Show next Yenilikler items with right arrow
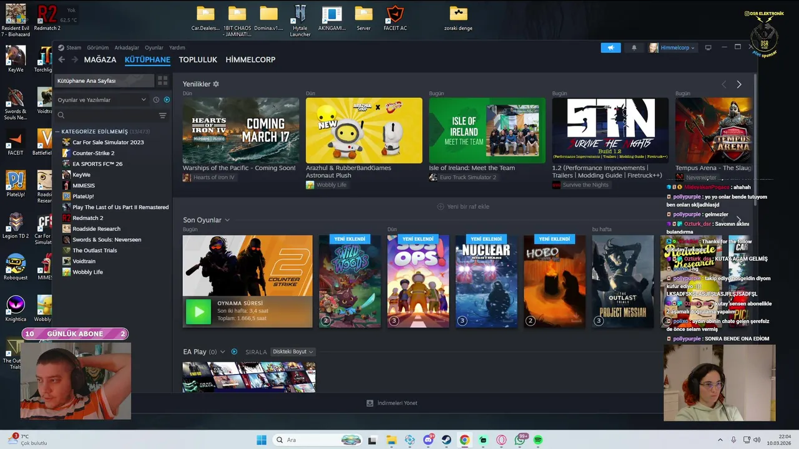 click(x=739, y=84)
